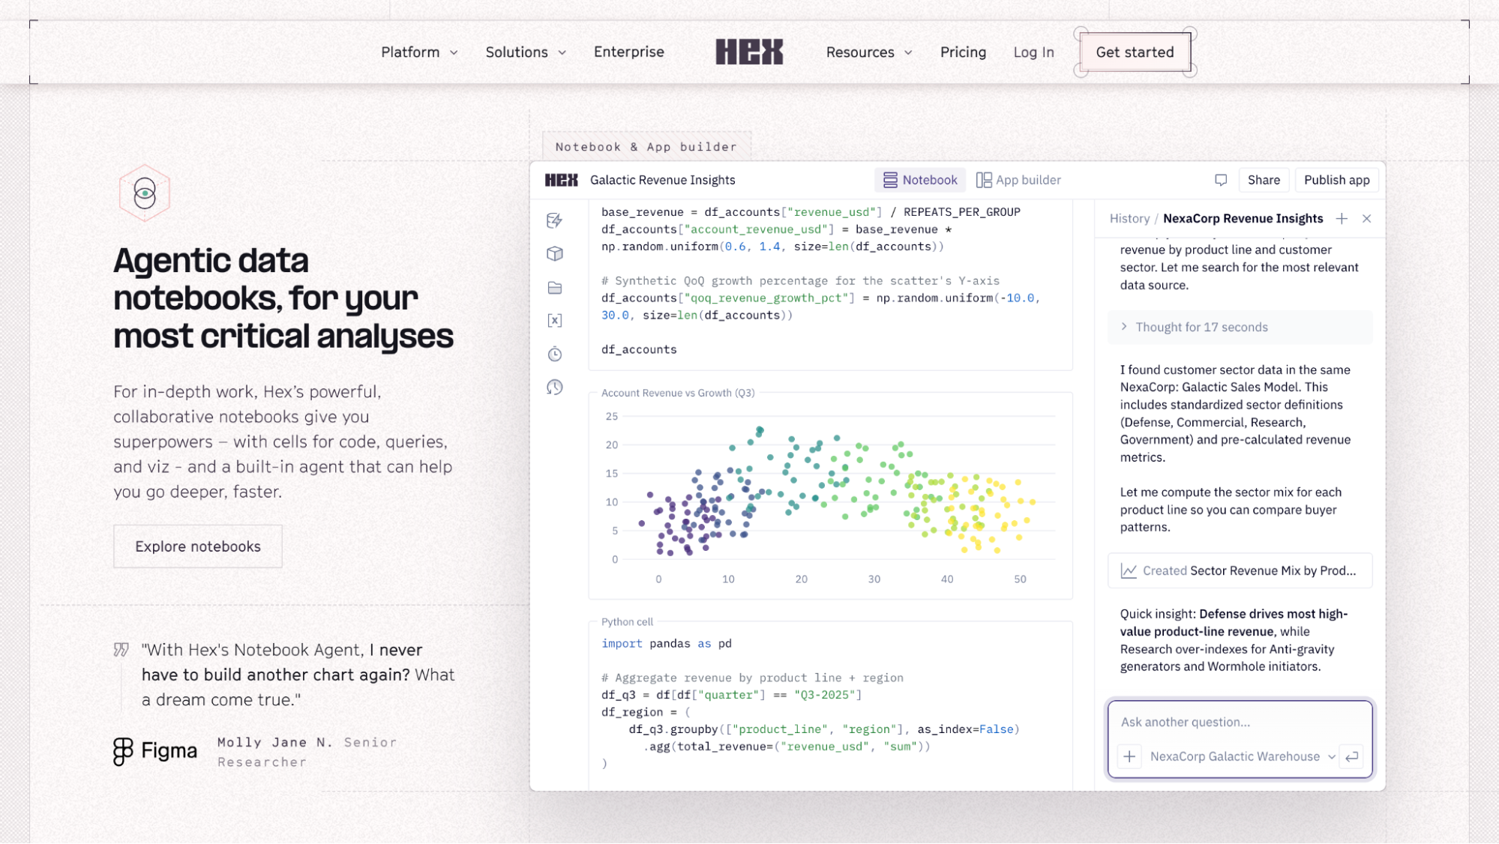
Task: Expand the Thought for 17 seconds section
Action: click(x=1240, y=328)
